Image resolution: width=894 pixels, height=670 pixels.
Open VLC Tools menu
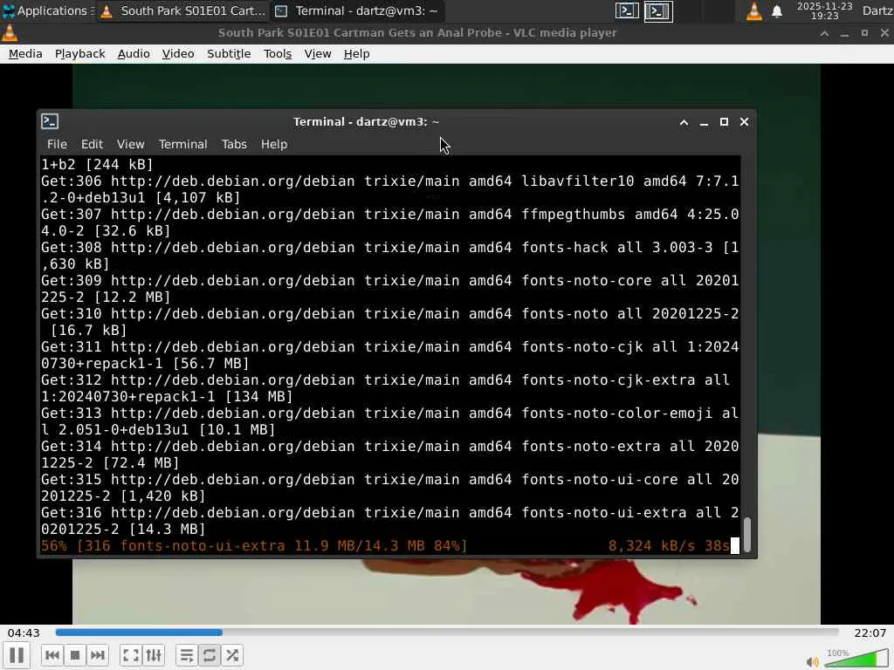(x=278, y=53)
